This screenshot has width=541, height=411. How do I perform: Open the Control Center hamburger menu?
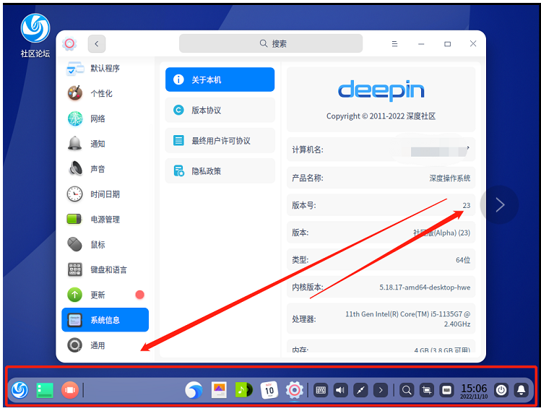pos(394,44)
